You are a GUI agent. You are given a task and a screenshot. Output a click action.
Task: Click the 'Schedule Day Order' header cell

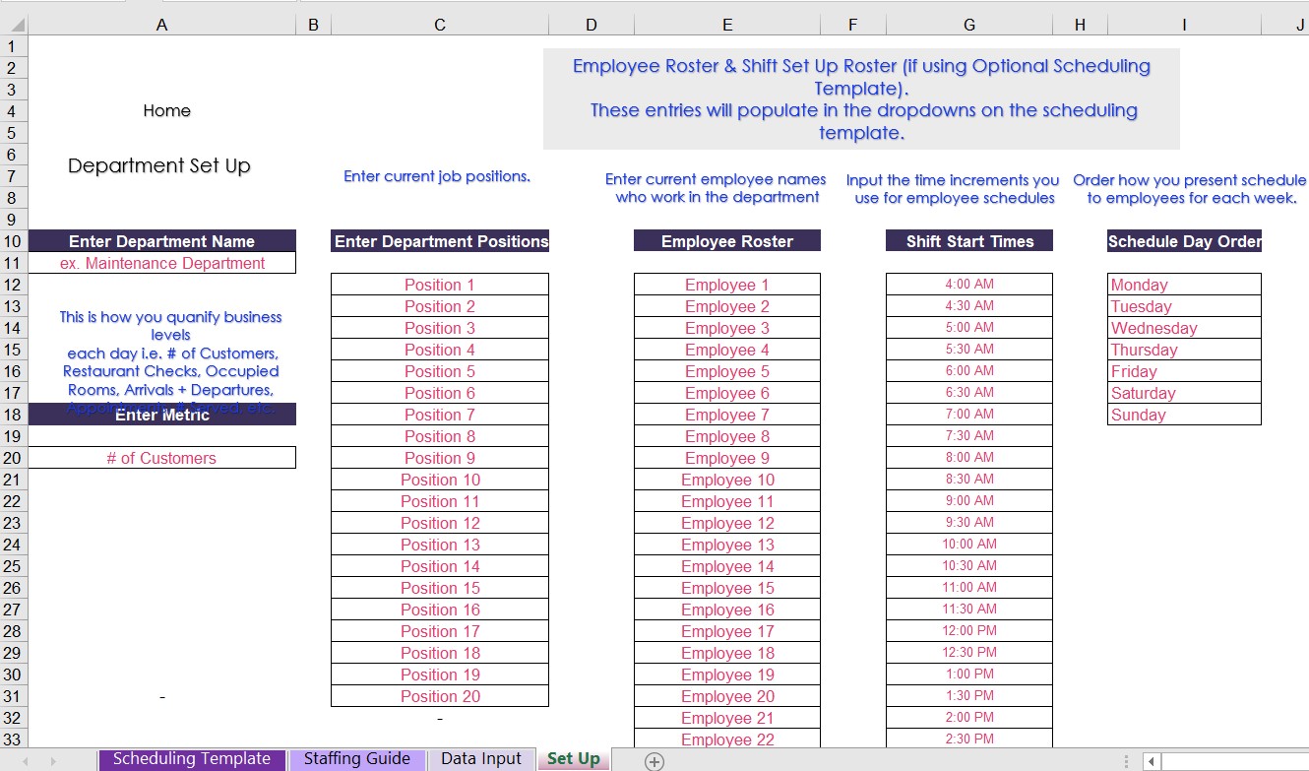point(1184,241)
